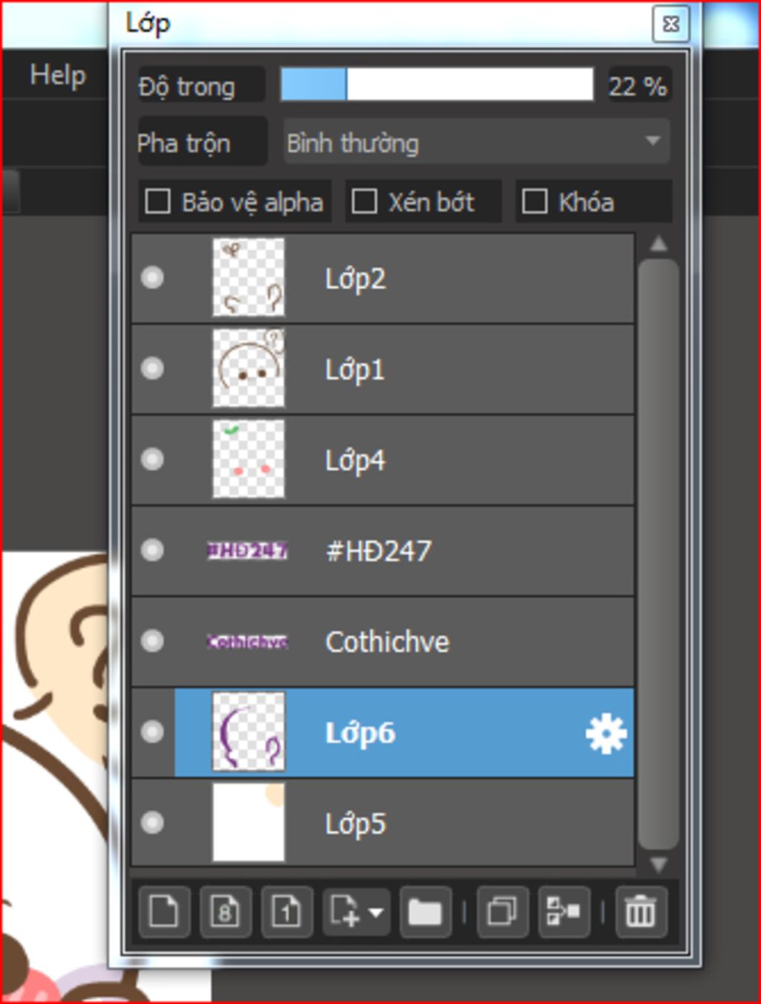Open Lớp6 layer settings gear
The image size is (761, 1004).
pyautogui.click(x=606, y=733)
